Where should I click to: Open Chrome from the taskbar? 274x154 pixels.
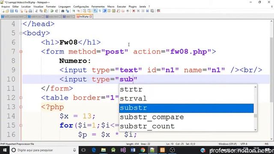coord(143,150)
